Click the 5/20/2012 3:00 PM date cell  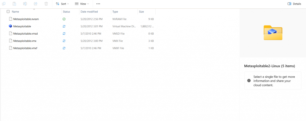pyautogui.click(x=91, y=41)
